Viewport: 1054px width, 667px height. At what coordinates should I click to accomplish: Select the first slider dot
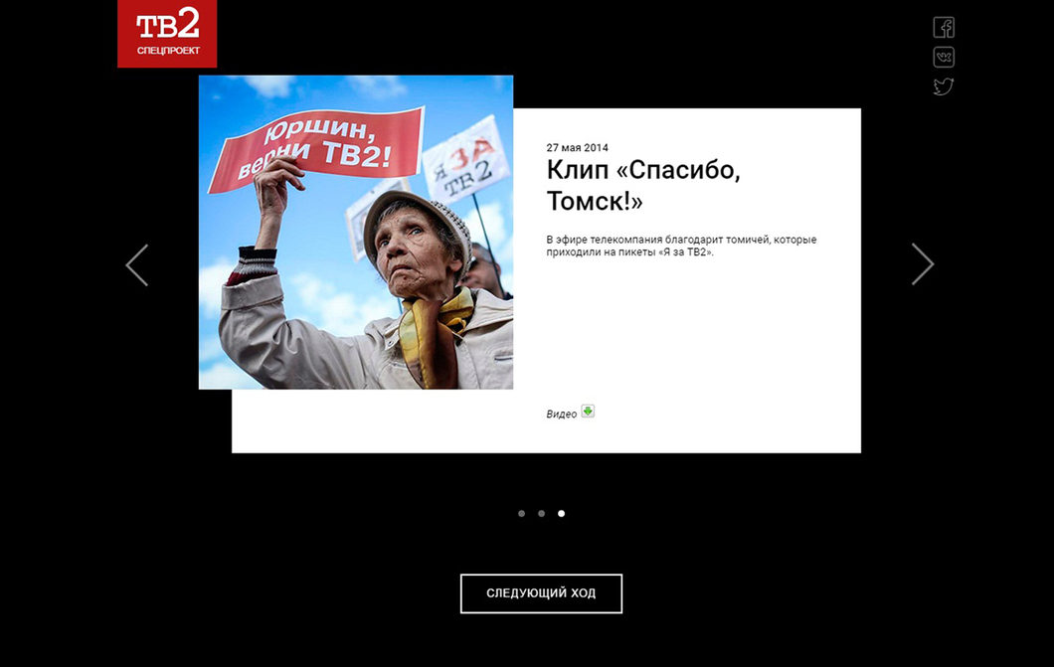point(522,513)
